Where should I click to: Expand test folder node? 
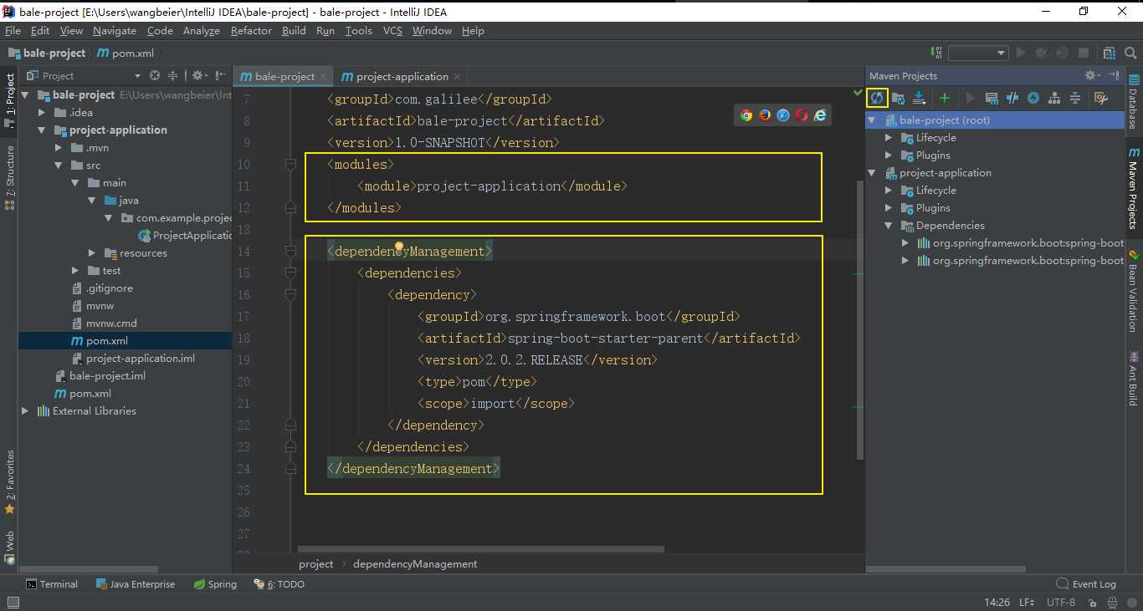click(x=75, y=270)
